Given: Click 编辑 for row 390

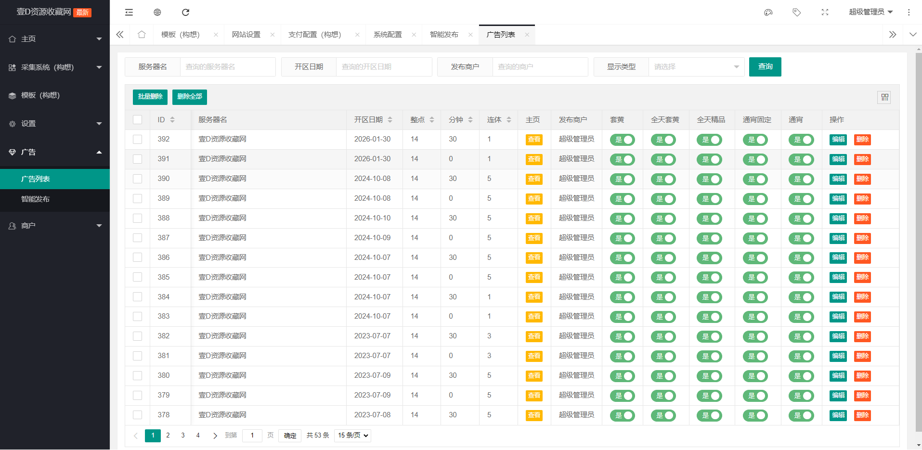Looking at the screenshot, I should click(x=838, y=179).
